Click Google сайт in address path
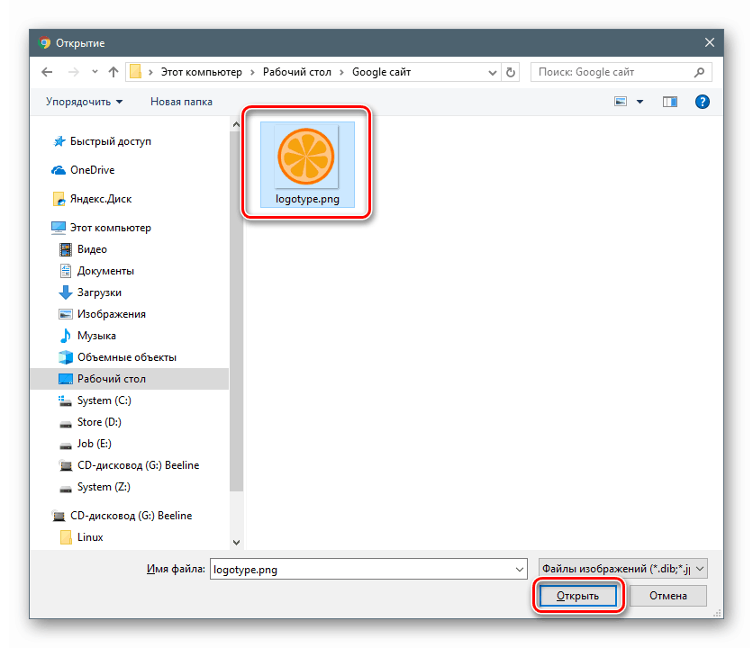The image size is (753, 648). 381,72
